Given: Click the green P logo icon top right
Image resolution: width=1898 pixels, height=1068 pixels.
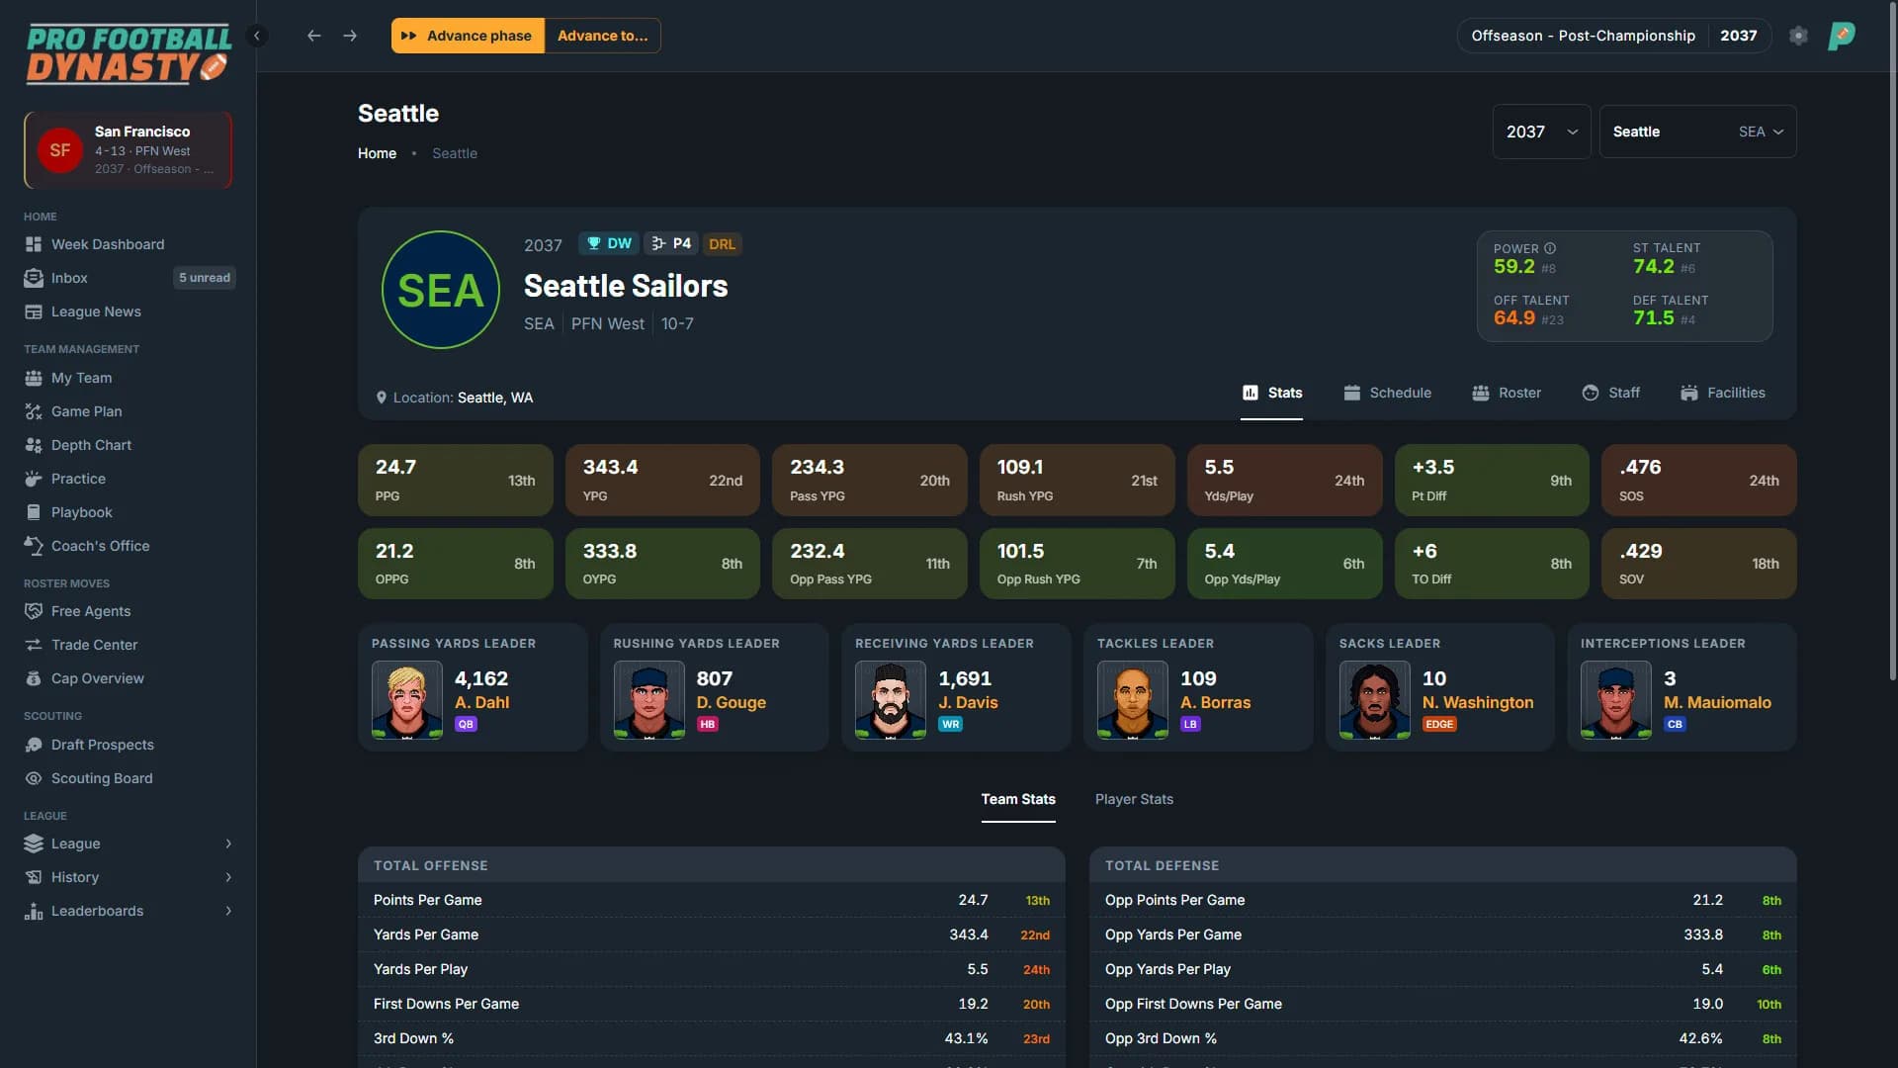Looking at the screenshot, I should (1842, 36).
